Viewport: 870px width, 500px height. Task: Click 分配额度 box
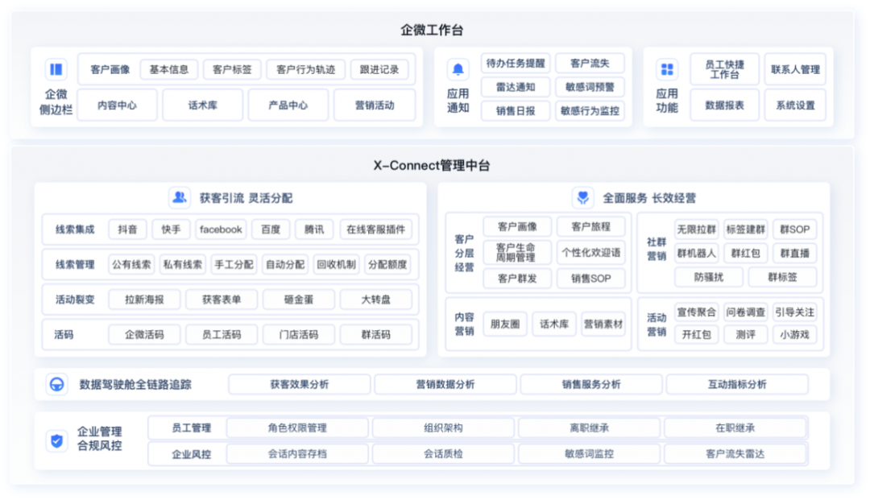click(387, 264)
